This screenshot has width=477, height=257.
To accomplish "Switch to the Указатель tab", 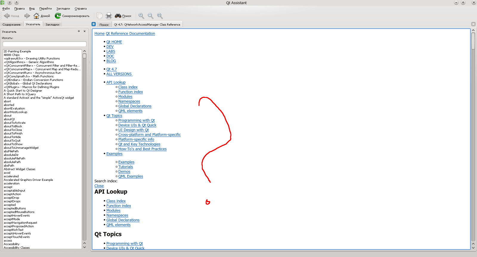I will [x=33, y=24].
